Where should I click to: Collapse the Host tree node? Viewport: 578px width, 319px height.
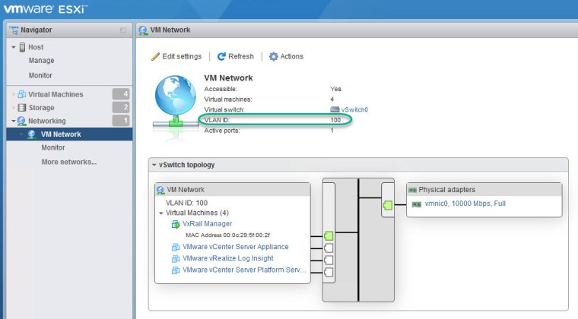[13, 47]
